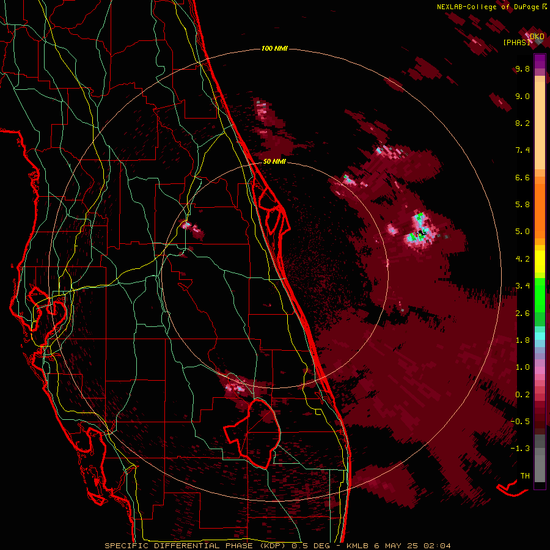Image resolution: width=550 pixels, height=550 pixels.
Task: Select the -1.3 scale value
Action: (x=520, y=449)
